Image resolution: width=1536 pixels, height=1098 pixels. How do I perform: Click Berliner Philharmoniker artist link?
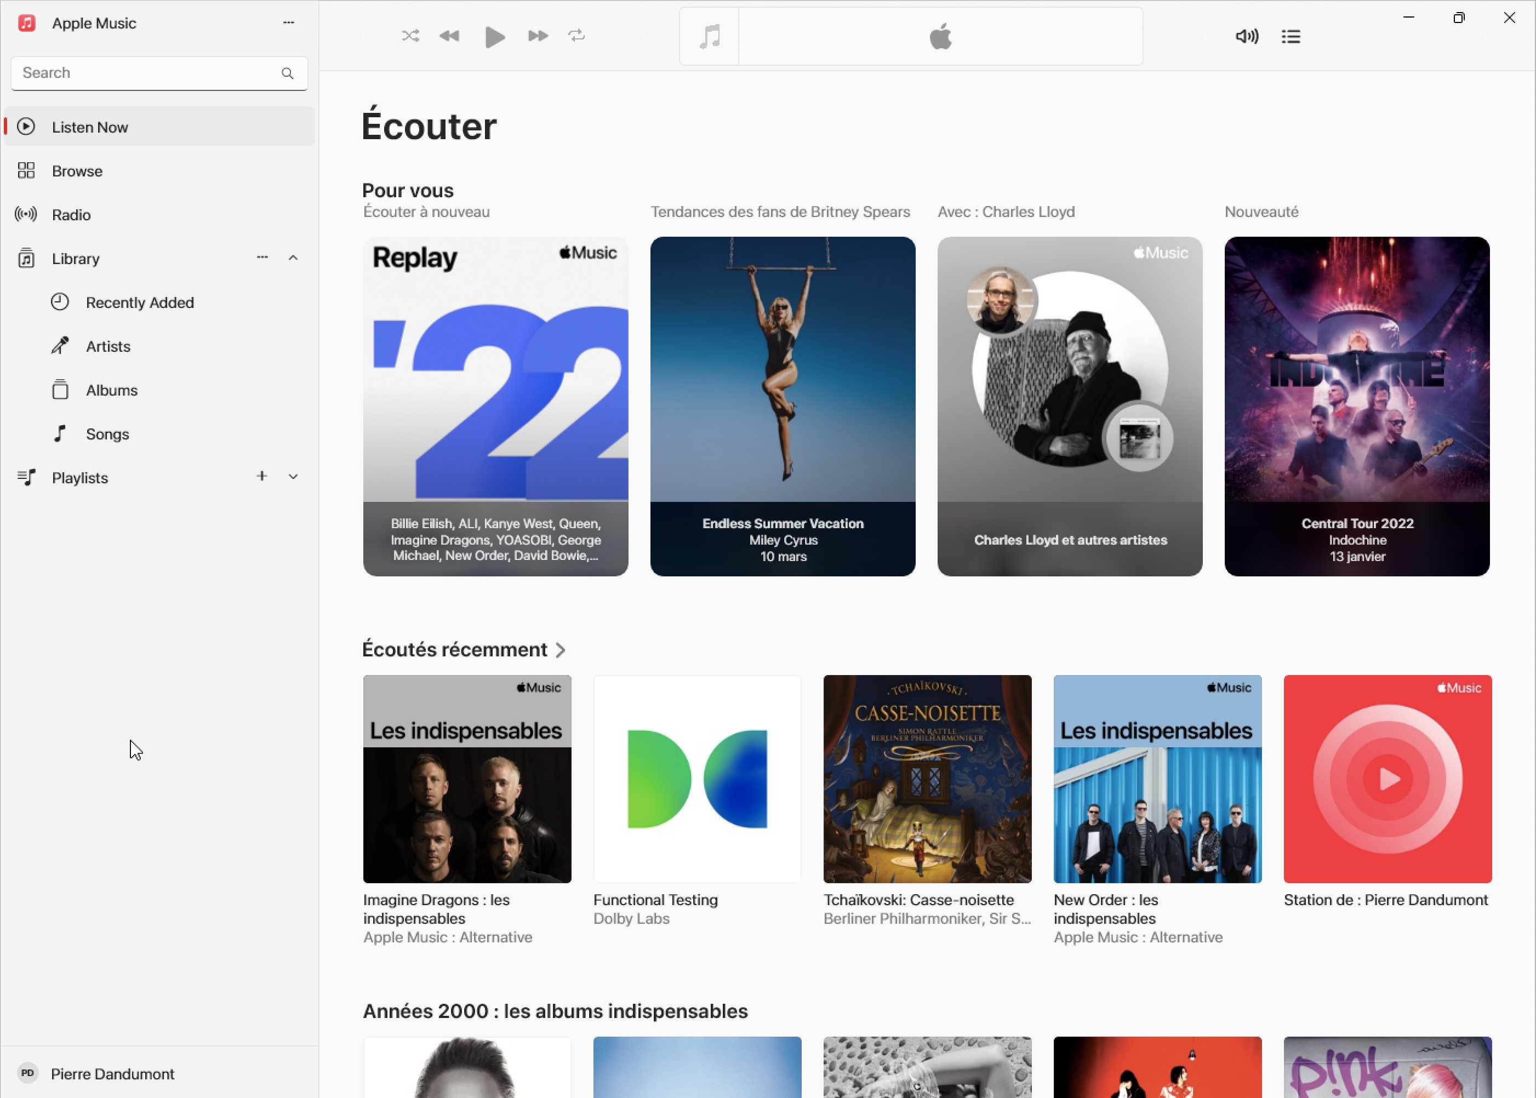(927, 918)
